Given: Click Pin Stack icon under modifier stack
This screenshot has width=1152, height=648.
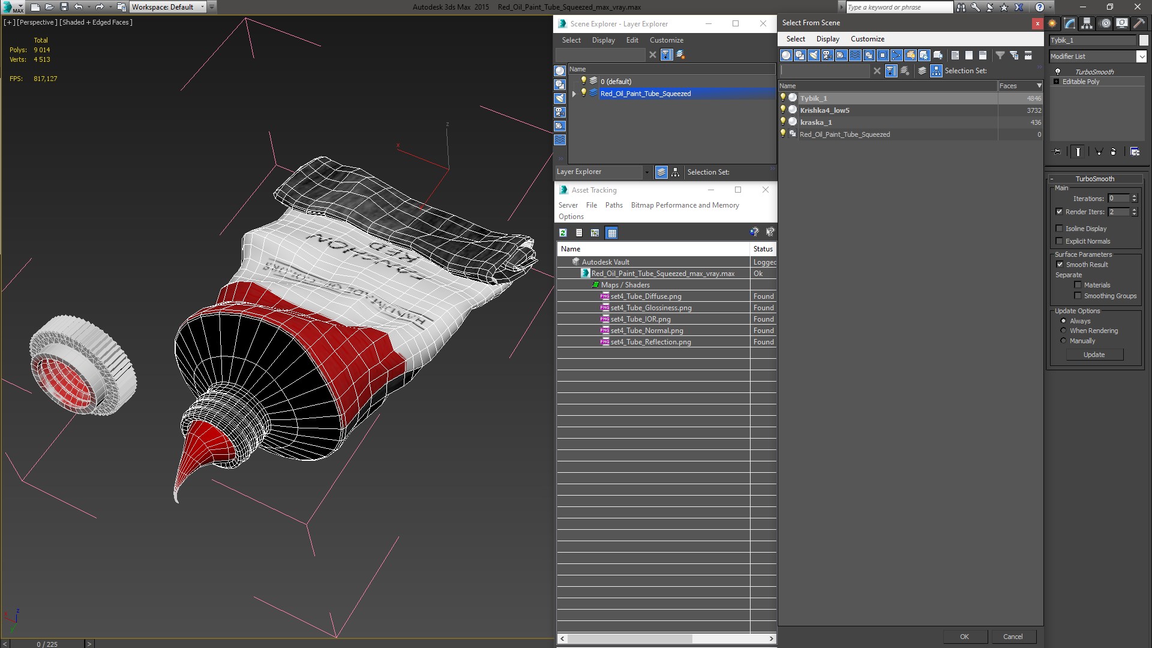Looking at the screenshot, I should [x=1057, y=152].
